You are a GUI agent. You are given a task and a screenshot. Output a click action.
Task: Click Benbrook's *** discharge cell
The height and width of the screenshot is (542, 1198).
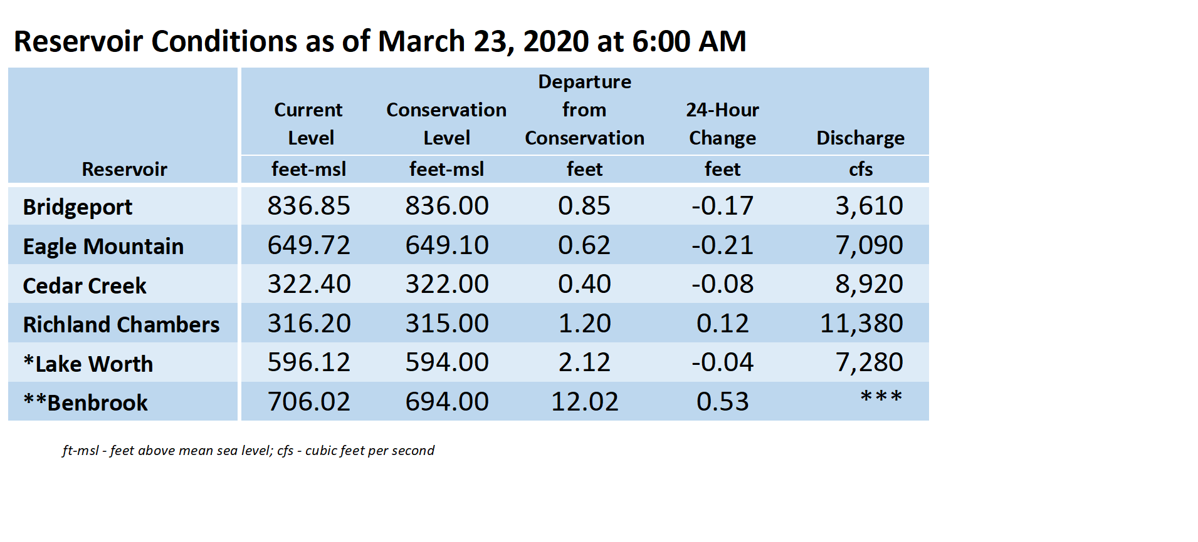tap(881, 397)
